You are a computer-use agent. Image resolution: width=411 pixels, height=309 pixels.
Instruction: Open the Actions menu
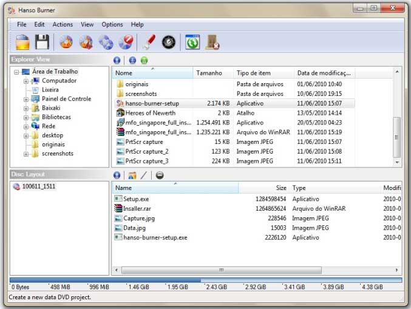click(63, 24)
